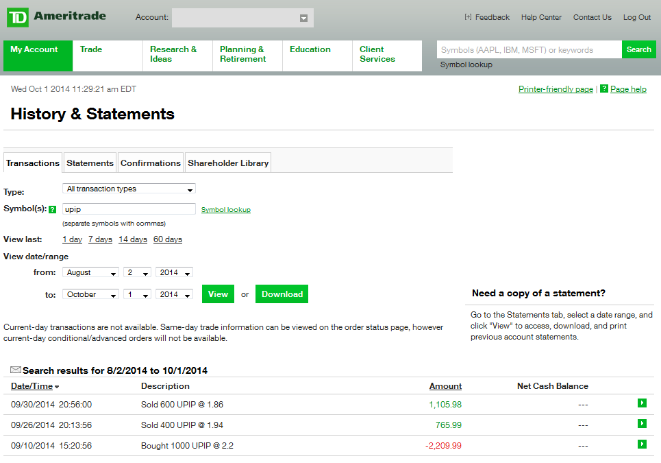Open the Help Center link
Image resolution: width=661 pixels, height=463 pixels.
541,17
